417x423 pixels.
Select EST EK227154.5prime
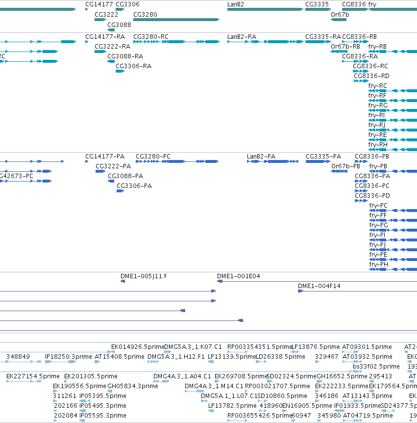click(24, 381)
